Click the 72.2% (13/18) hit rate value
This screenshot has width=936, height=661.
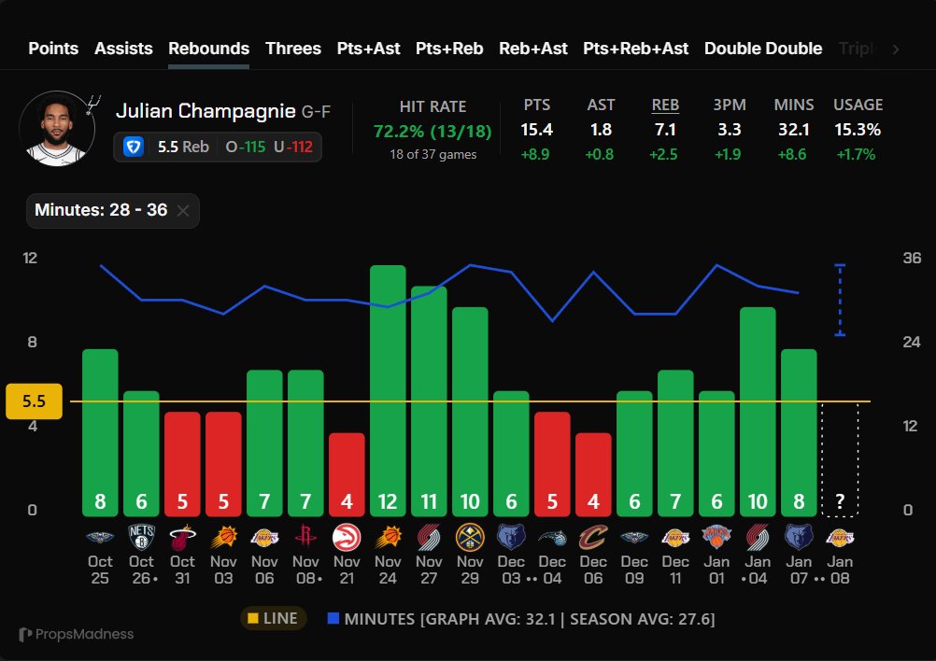pos(433,132)
